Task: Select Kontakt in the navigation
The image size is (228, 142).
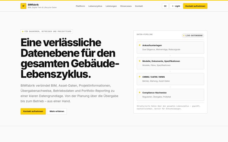Action: click(139, 6)
